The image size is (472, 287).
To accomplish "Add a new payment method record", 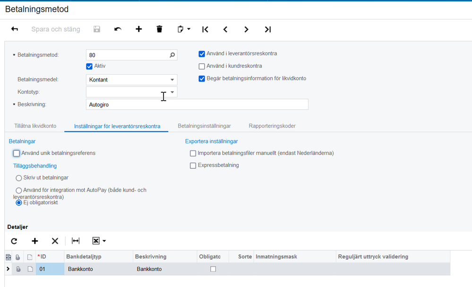I will pos(138,29).
